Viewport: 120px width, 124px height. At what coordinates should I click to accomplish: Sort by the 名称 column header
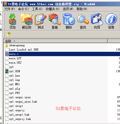tap(55, 41)
